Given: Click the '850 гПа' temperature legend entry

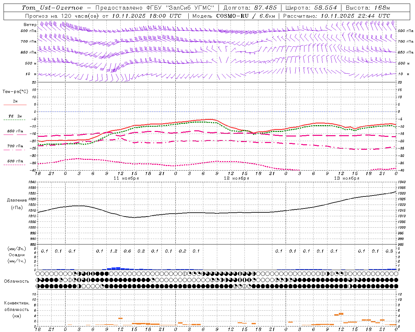Looking at the screenshot, I should [15, 131].
